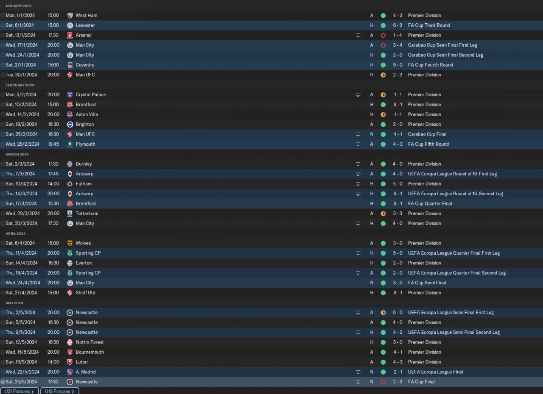The height and width of the screenshot is (394, 543).
Task: Click the TV icon on Carabao Cup Final row
Action: click(x=358, y=134)
